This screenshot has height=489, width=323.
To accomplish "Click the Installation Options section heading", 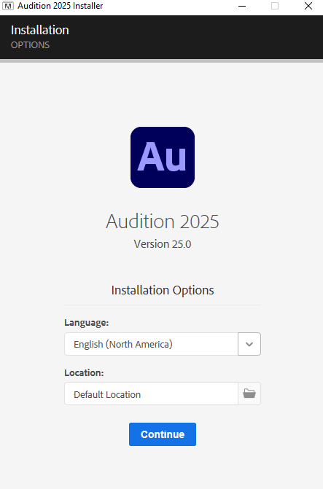I will click(x=163, y=290).
